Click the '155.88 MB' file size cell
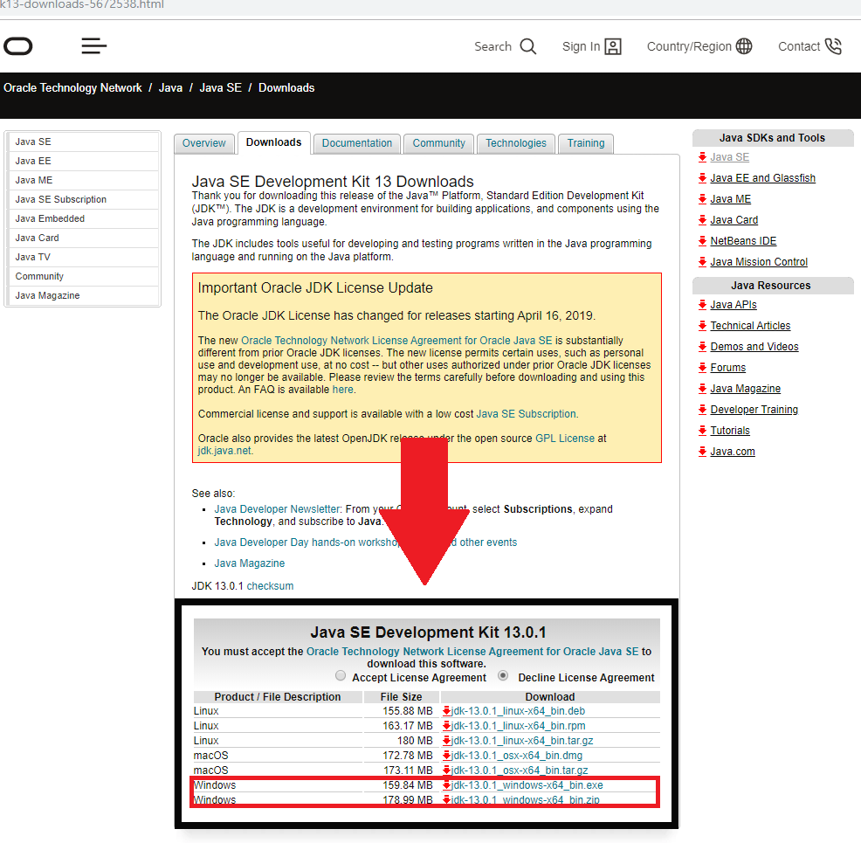The width and height of the screenshot is (861, 843). 402,711
